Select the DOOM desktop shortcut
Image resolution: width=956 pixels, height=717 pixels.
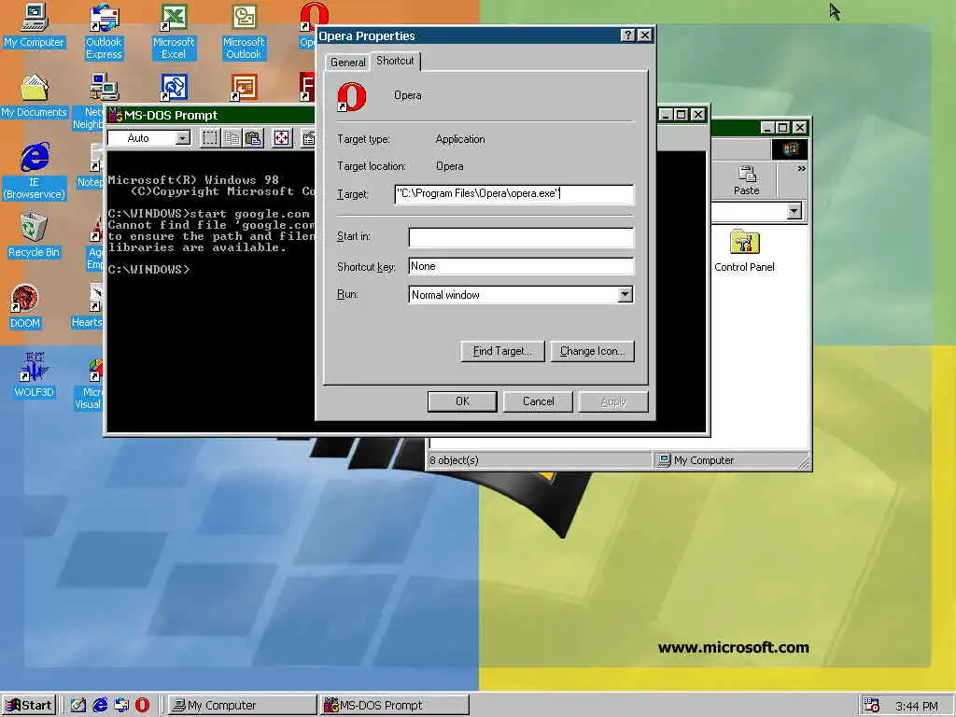(25, 306)
